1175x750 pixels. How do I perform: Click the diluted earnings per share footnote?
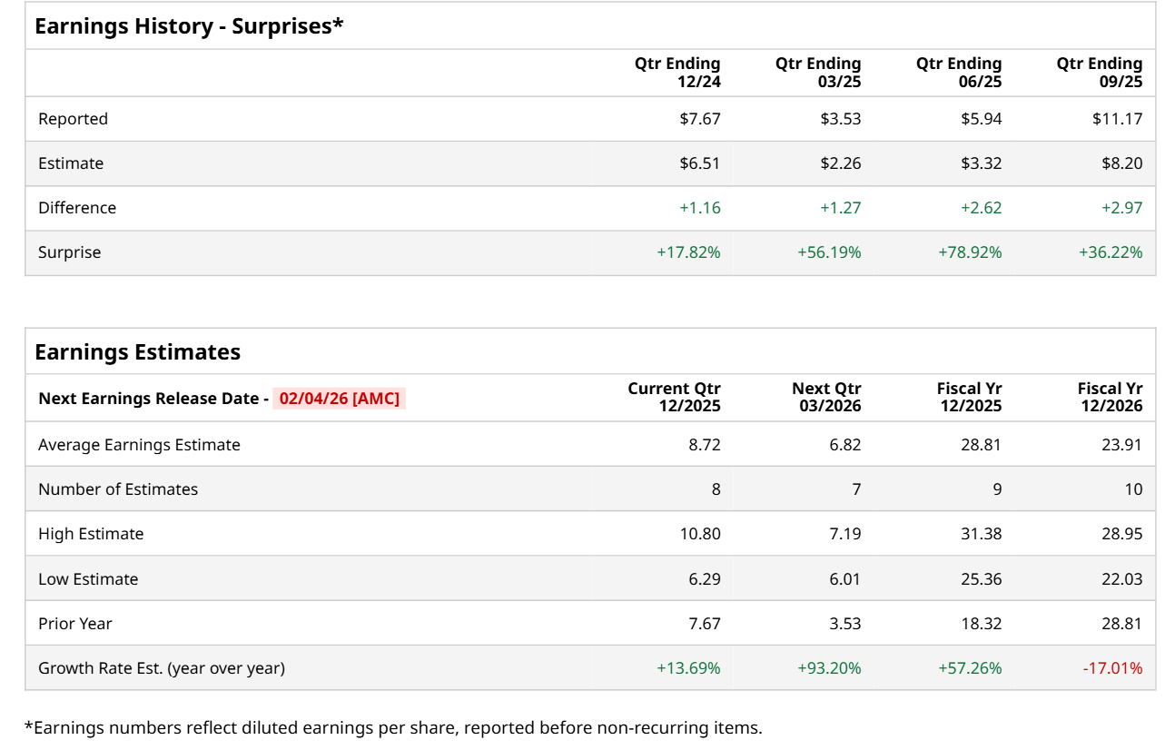click(393, 727)
